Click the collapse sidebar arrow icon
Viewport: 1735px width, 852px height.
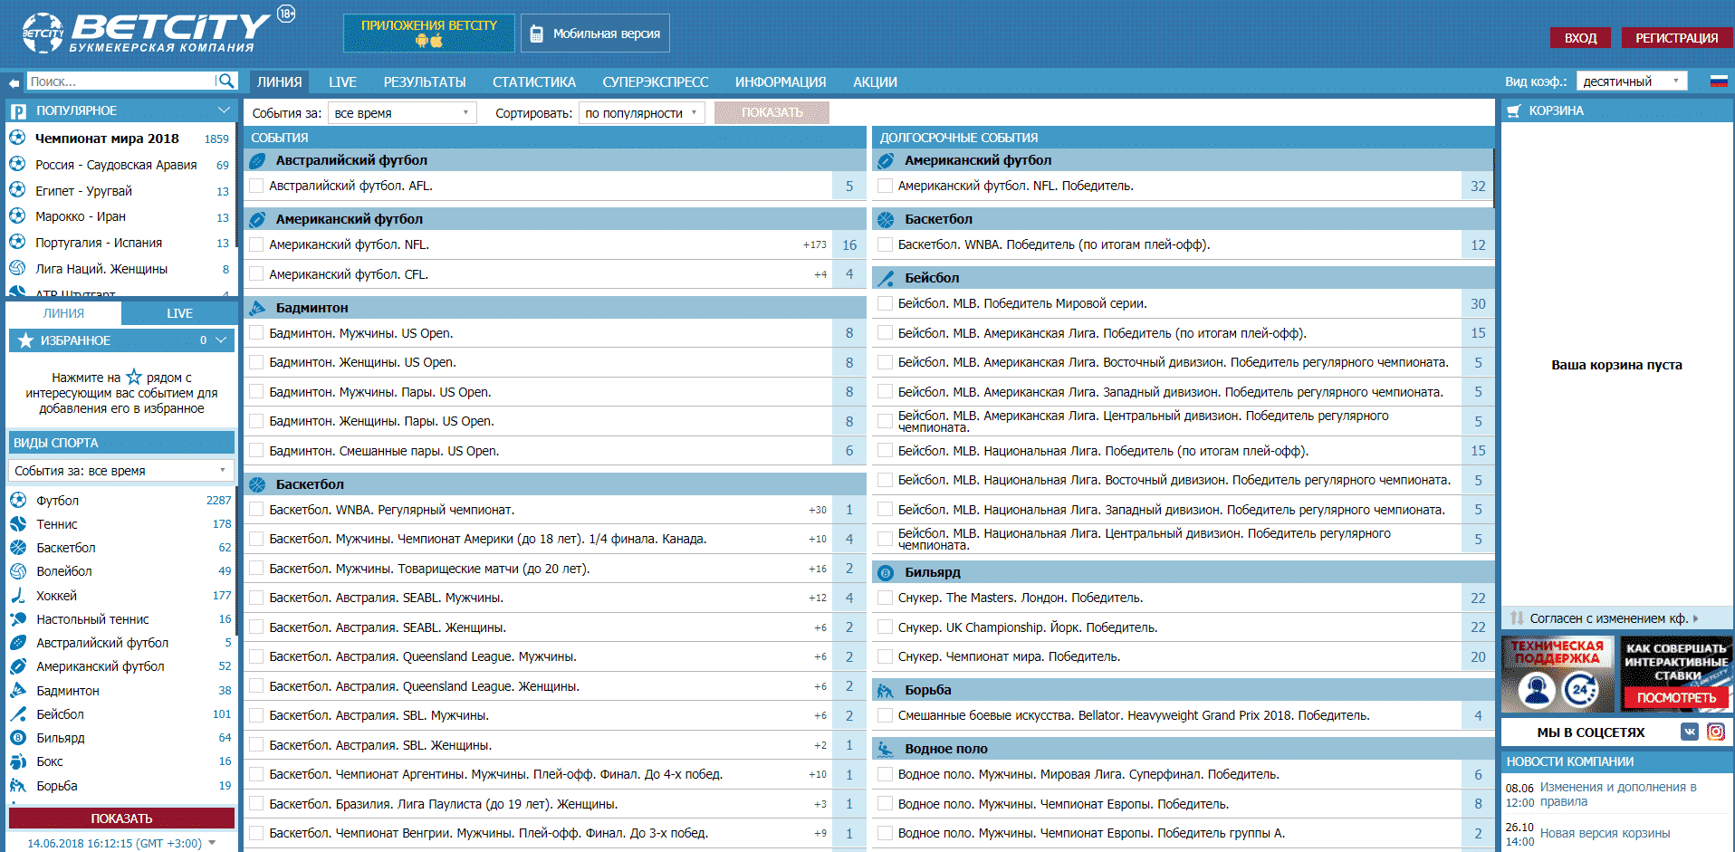pyautogui.click(x=14, y=82)
